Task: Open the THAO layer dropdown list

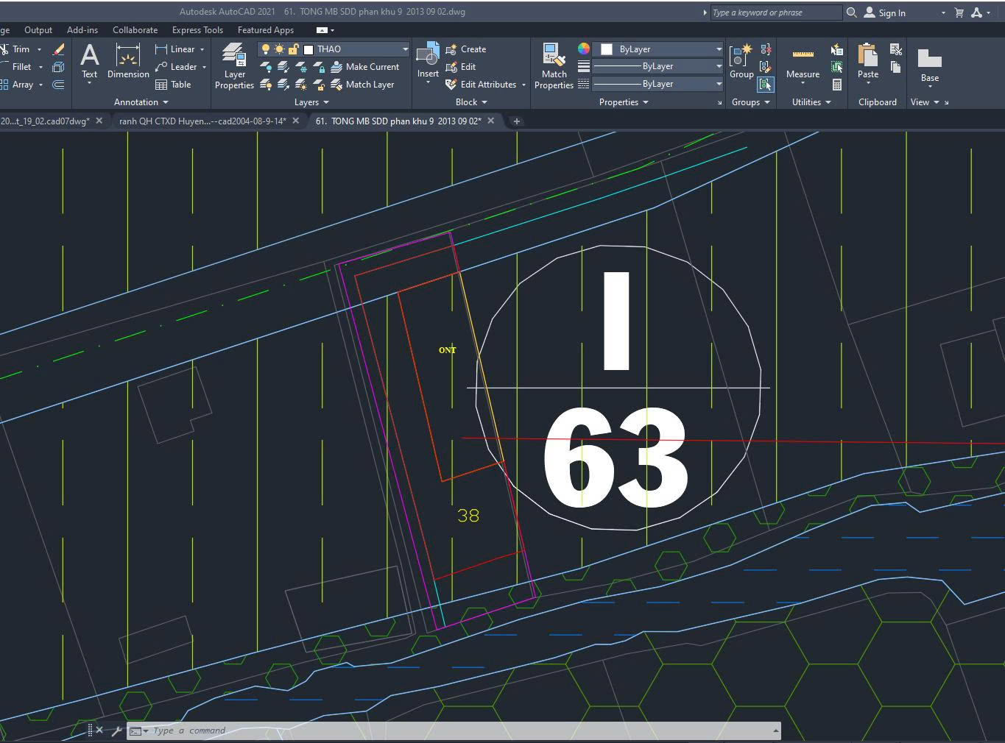Action: (x=405, y=49)
